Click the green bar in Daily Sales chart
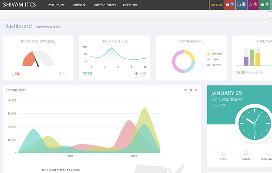Image resolution: width=272 pixels, height=173 pixels. (252, 58)
